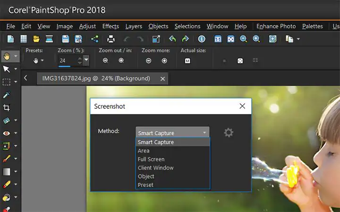Click the Share icon
This screenshot has height=212, width=340.
click(x=94, y=39)
